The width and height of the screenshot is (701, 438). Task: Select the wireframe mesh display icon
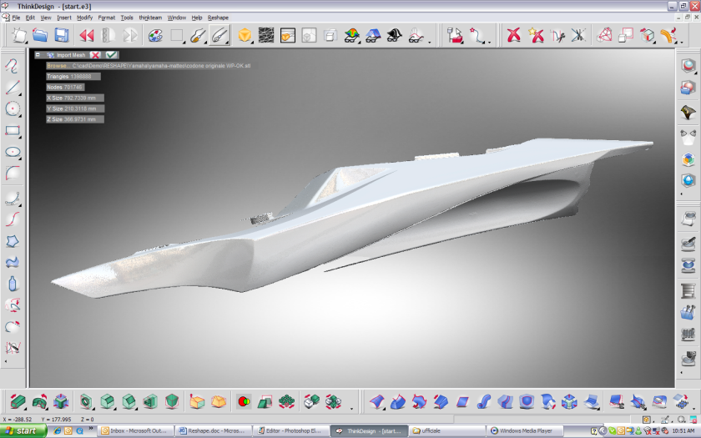[x=266, y=35]
